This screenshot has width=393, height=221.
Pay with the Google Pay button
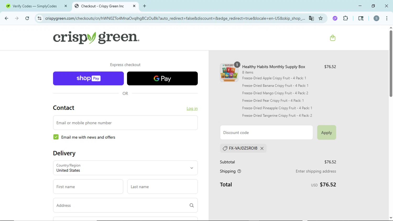162,78
